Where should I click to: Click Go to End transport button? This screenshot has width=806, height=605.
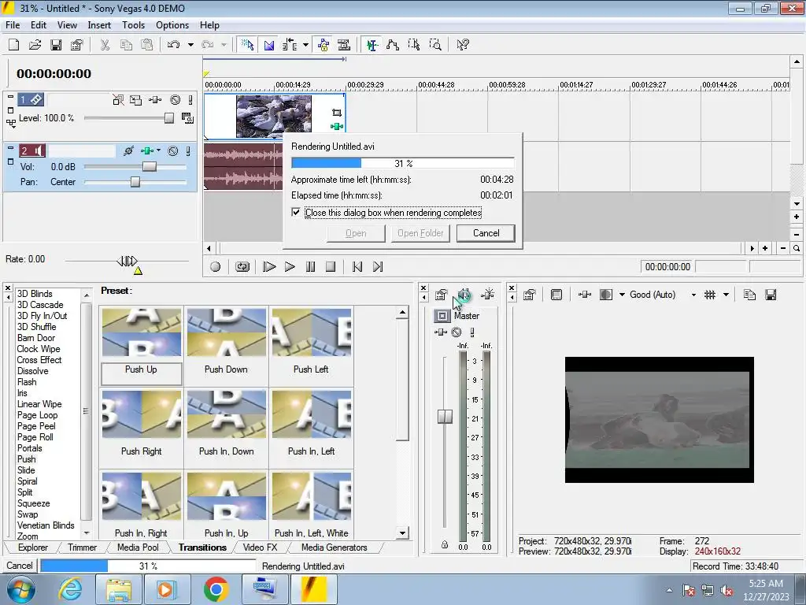coord(378,266)
